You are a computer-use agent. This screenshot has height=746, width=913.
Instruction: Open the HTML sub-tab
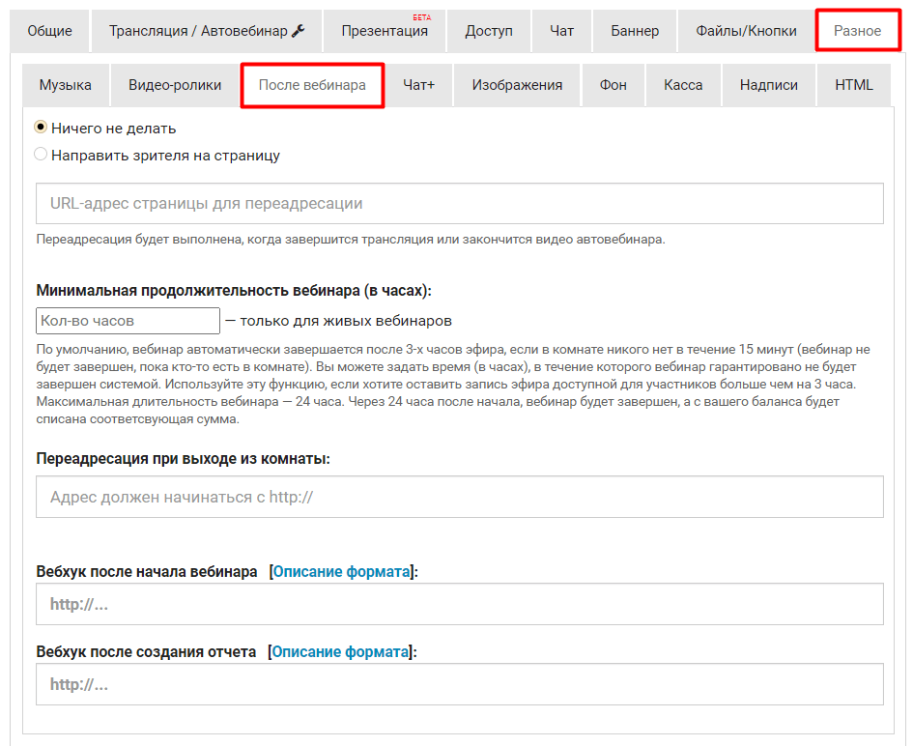853,85
